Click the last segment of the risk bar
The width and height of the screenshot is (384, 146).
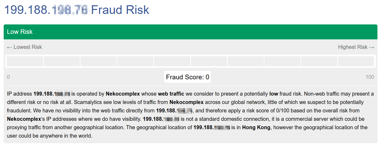[x=356, y=61]
